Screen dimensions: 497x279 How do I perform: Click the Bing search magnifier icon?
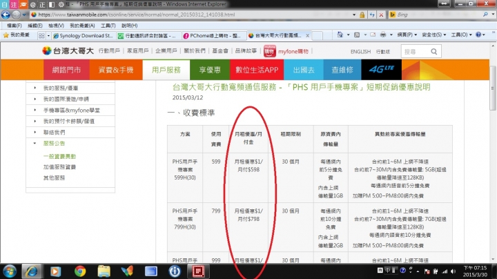[x=485, y=15]
